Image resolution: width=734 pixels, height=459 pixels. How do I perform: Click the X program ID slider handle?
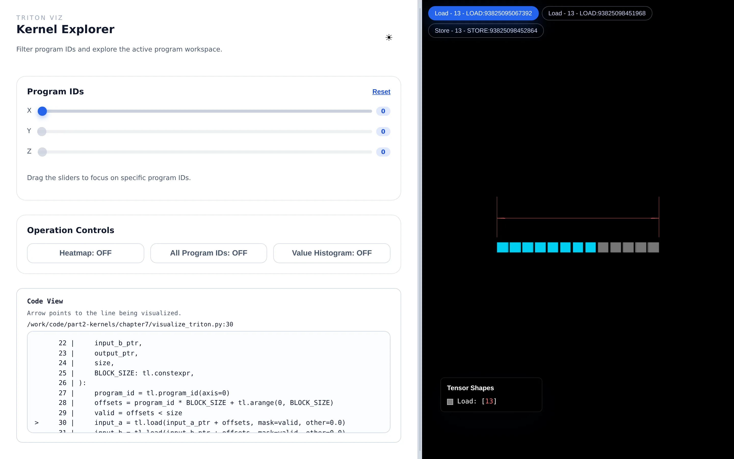point(42,111)
